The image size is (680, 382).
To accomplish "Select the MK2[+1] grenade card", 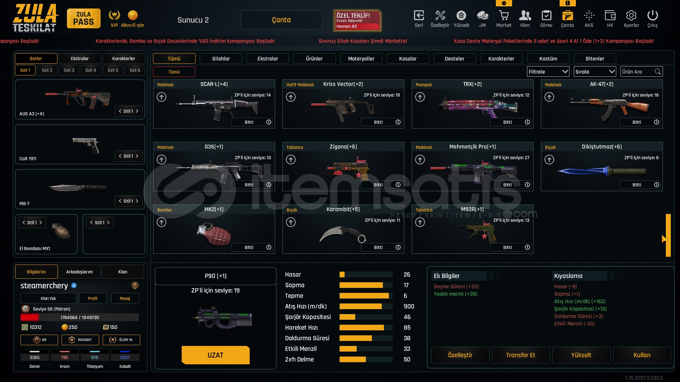I will [214, 229].
